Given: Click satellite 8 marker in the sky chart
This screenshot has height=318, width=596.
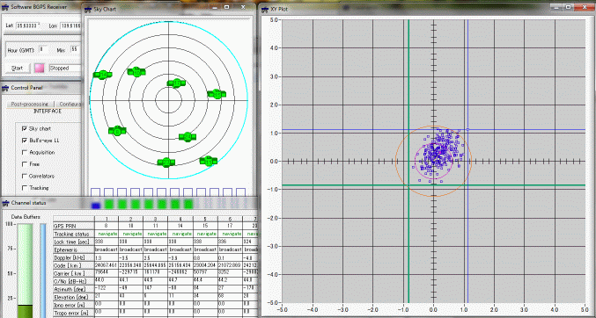Looking at the screenshot, I should coord(117,131).
